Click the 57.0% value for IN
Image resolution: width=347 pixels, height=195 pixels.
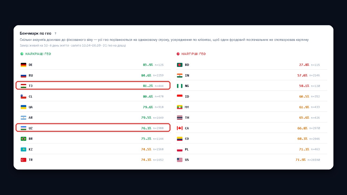[x=303, y=76]
